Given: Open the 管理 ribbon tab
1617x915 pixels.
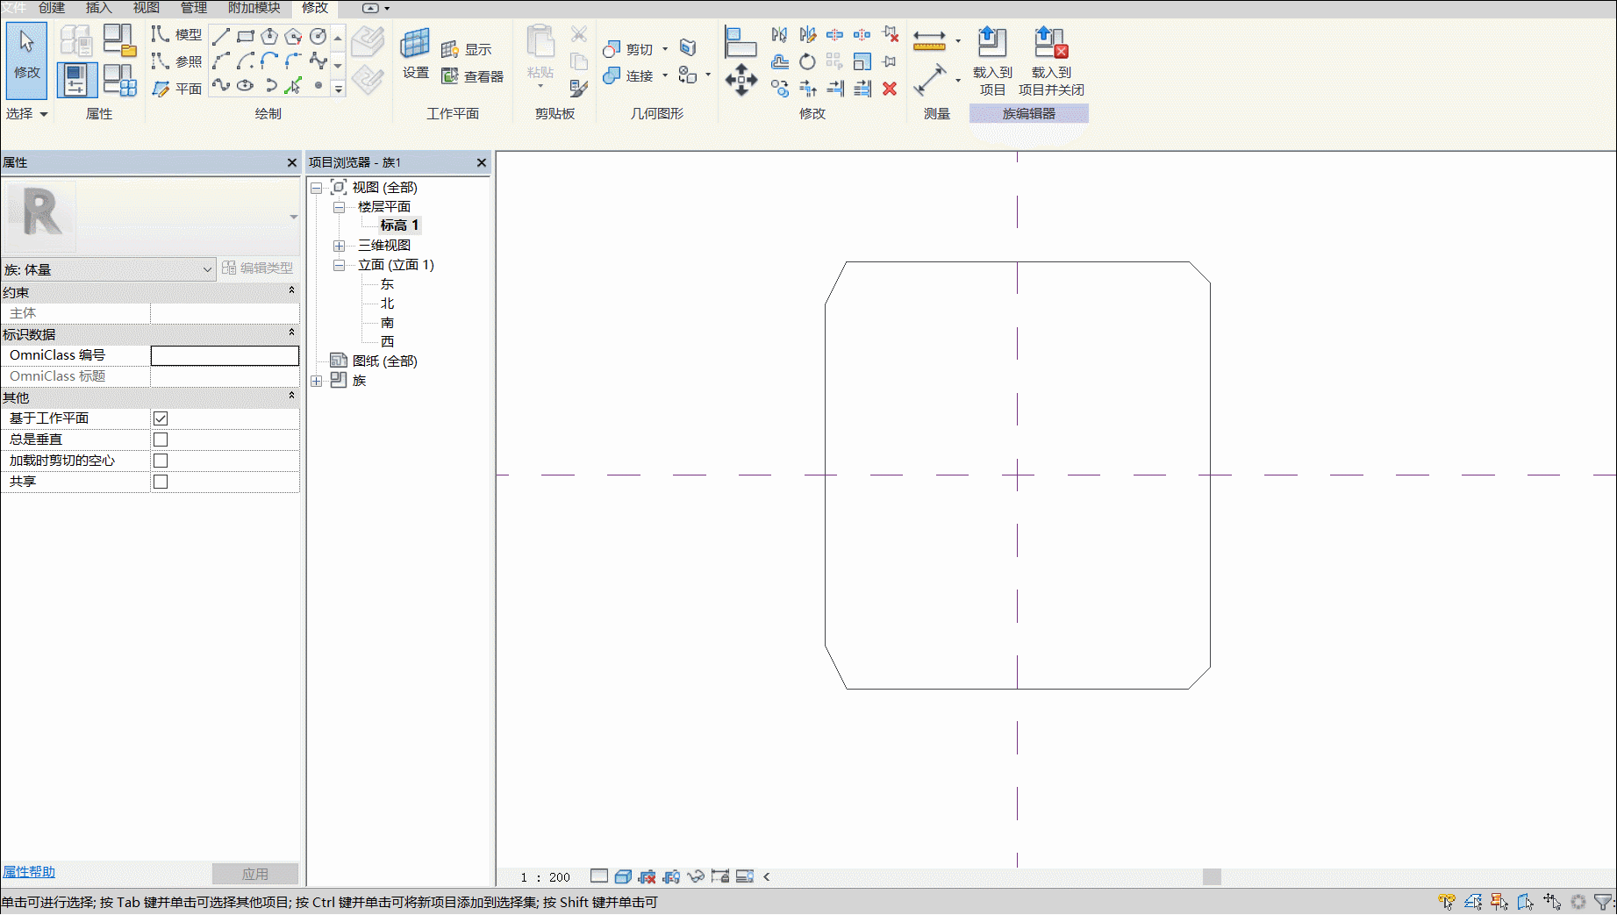Looking at the screenshot, I should click(193, 8).
